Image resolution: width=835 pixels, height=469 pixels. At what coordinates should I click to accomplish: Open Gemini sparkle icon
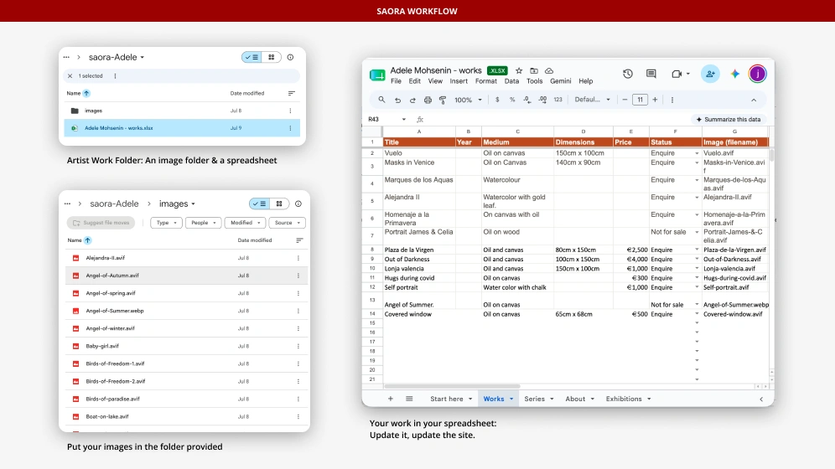pyautogui.click(x=735, y=74)
